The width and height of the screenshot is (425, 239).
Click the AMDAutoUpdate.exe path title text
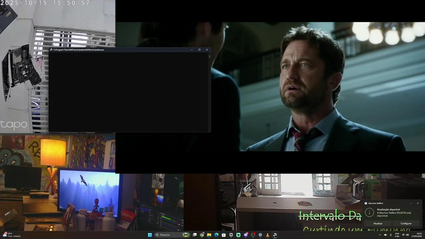click(79, 50)
